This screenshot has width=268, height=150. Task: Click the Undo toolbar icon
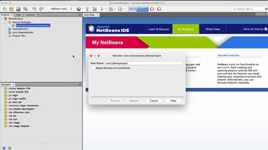[34, 9]
